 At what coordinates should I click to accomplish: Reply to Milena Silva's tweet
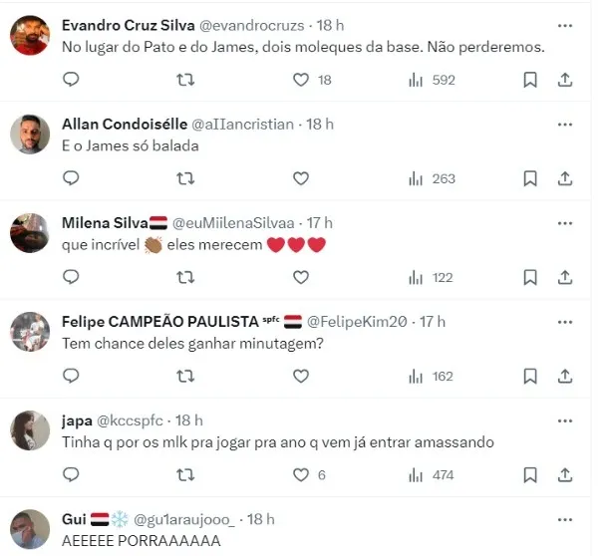click(71, 277)
